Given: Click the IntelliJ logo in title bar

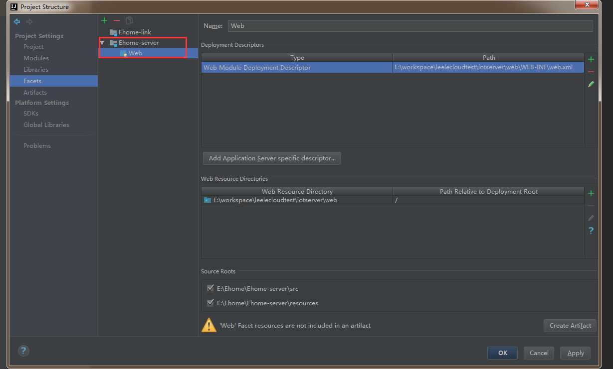Looking at the screenshot, I should [x=14, y=7].
